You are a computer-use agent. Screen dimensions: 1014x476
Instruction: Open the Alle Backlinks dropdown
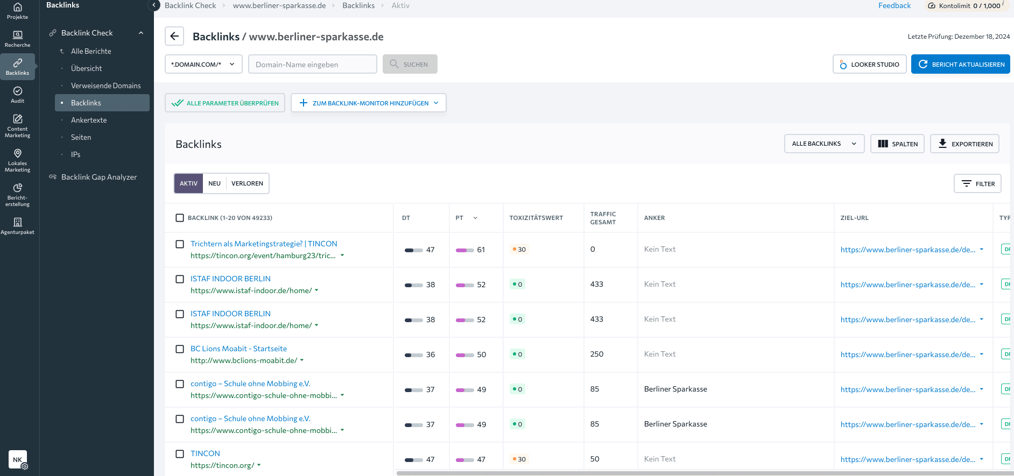coord(825,144)
